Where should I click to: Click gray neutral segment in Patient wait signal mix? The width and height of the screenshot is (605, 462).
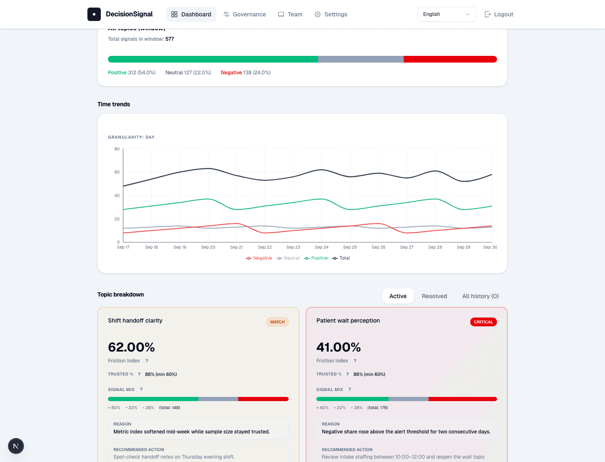pyautogui.click(x=408, y=399)
